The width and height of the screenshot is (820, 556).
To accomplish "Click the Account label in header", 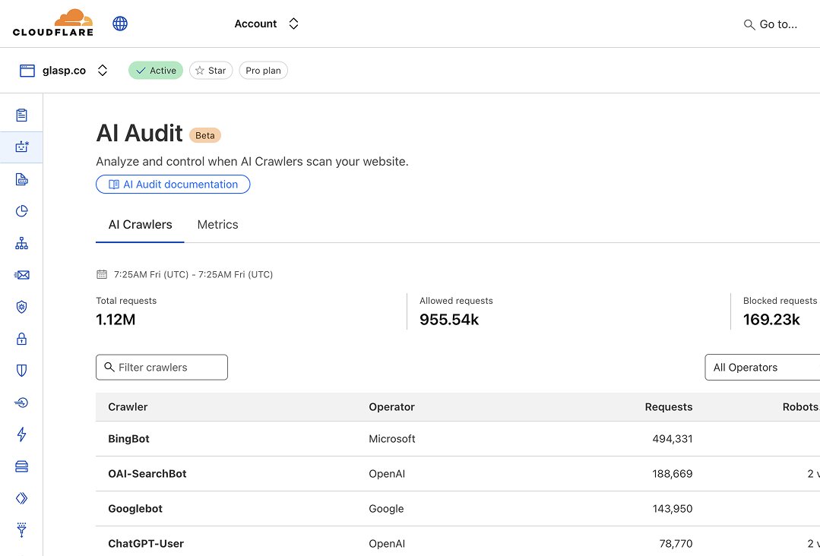I will click(255, 24).
